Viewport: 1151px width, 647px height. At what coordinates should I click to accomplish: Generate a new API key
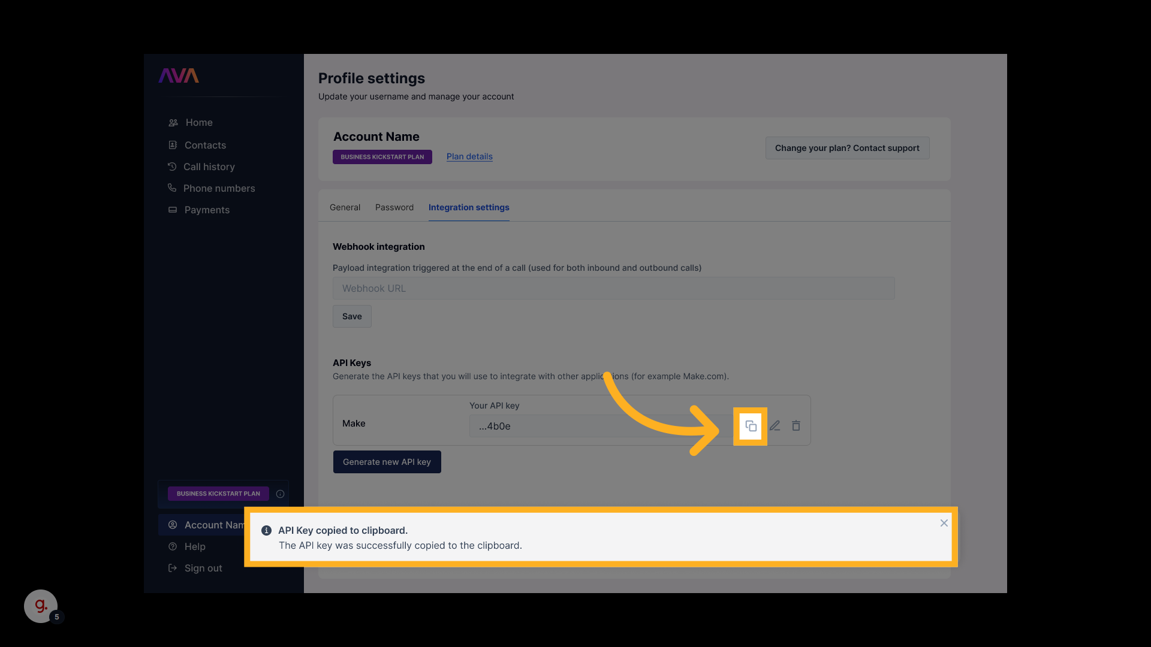pos(387,462)
